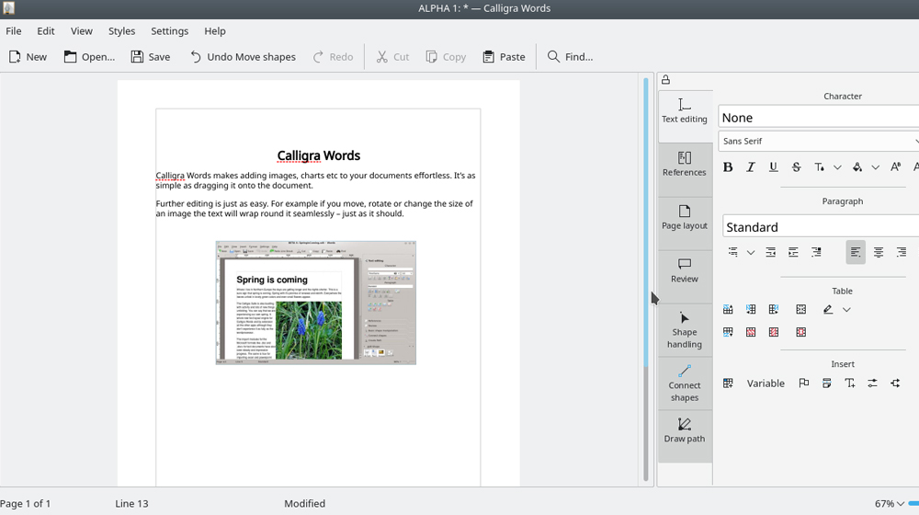Click the insert page break icon
Screen dimensions: 919x515
[827, 383]
